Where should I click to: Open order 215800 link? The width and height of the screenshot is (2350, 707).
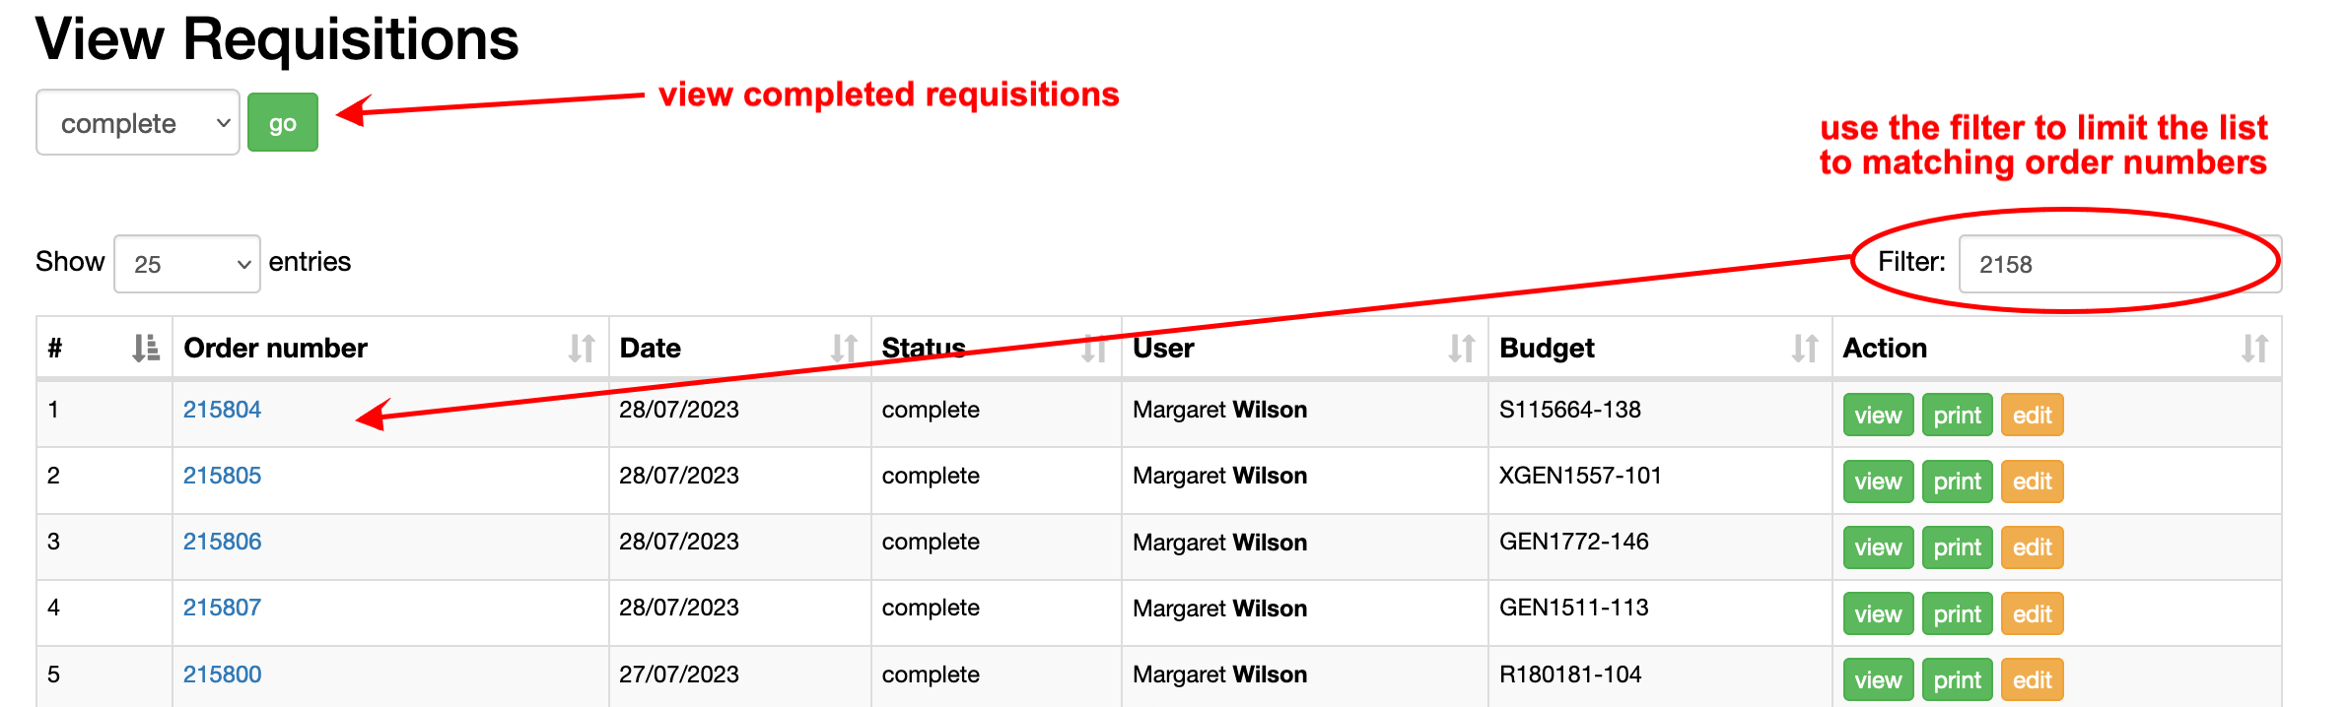click(x=222, y=675)
